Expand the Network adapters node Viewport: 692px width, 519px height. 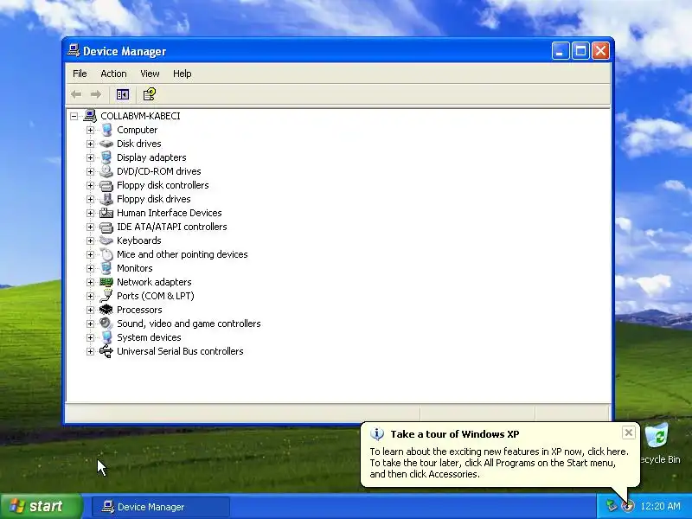click(90, 282)
